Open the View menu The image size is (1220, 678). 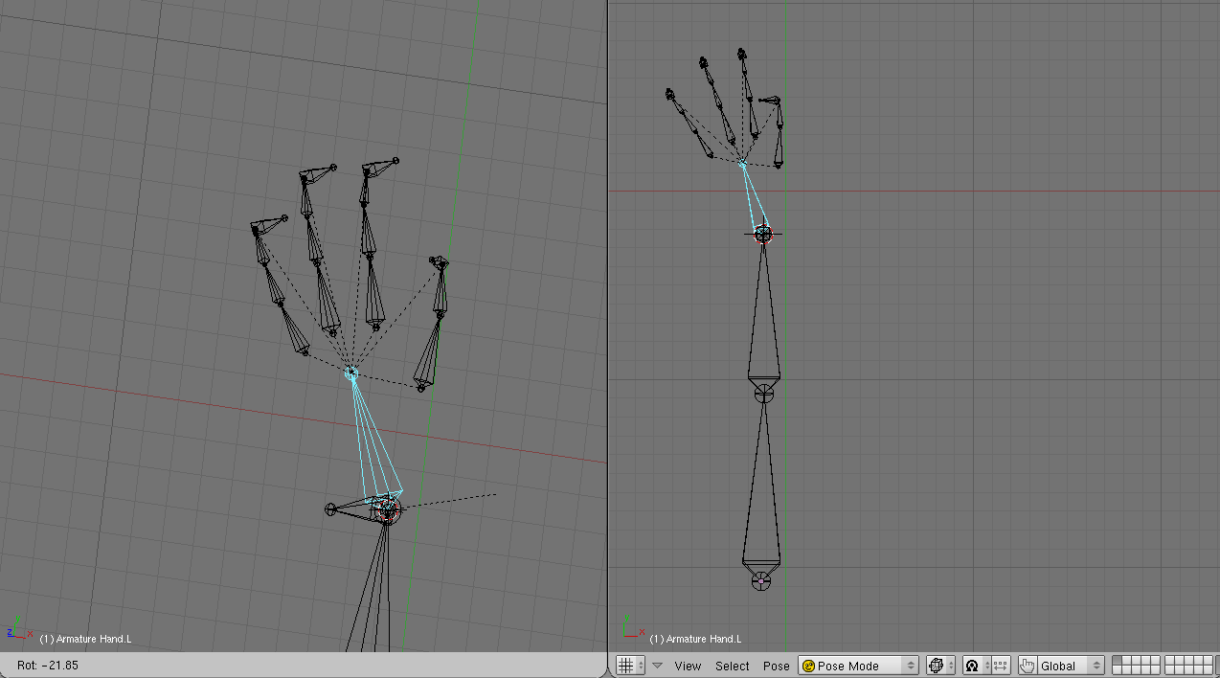tap(688, 666)
